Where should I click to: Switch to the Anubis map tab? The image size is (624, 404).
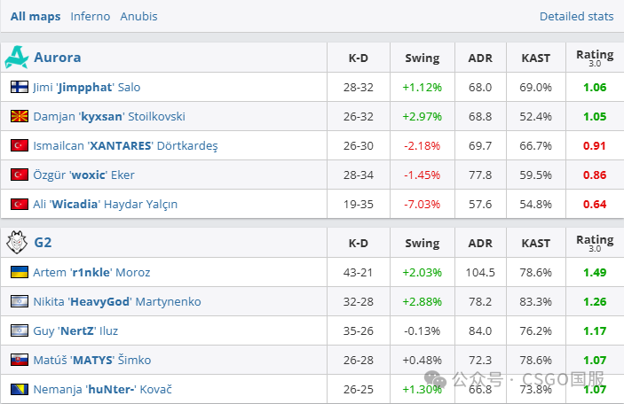(138, 16)
